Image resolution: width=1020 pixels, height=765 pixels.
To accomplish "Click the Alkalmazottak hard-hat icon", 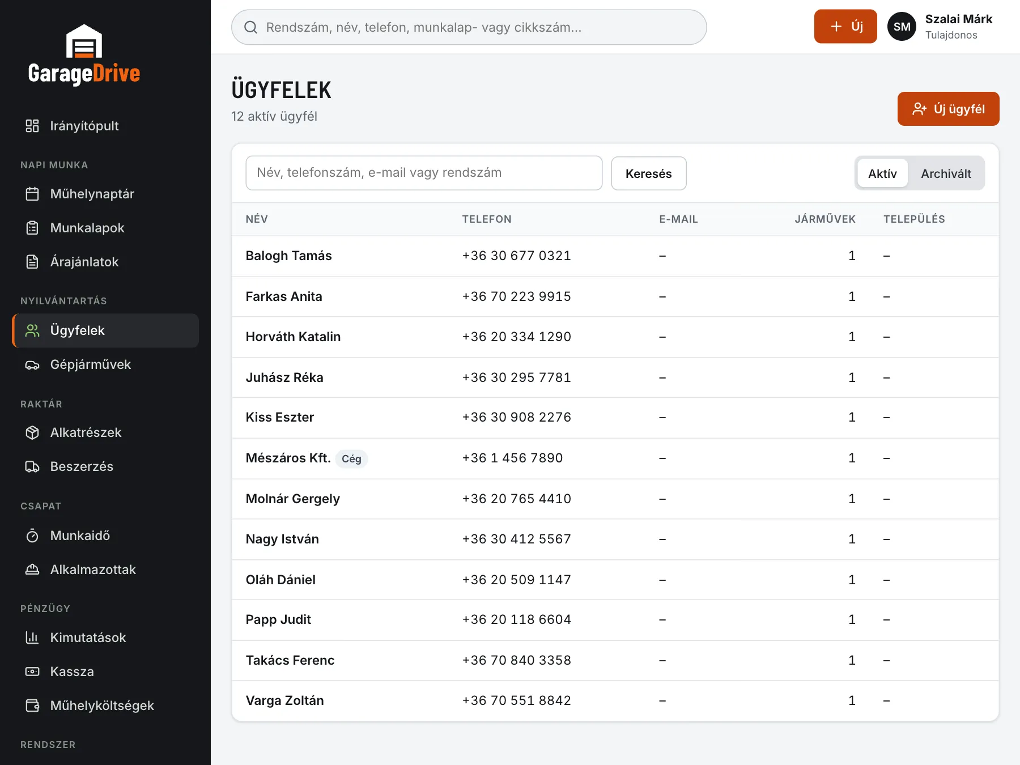I will [32, 569].
